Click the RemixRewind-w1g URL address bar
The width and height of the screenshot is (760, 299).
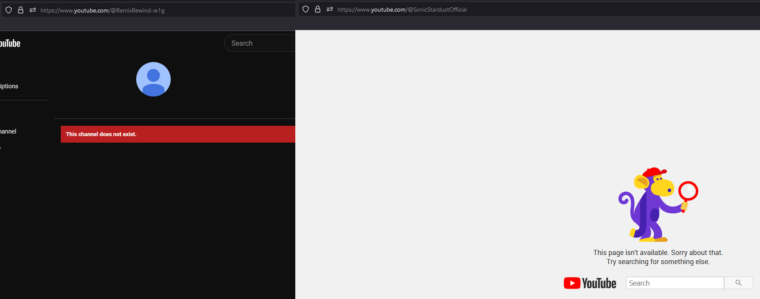pyautogui.click(x=148, y=10)
